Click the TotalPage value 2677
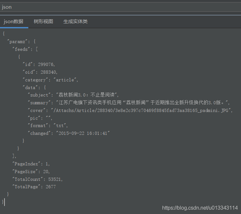 [x=51, y=187]
